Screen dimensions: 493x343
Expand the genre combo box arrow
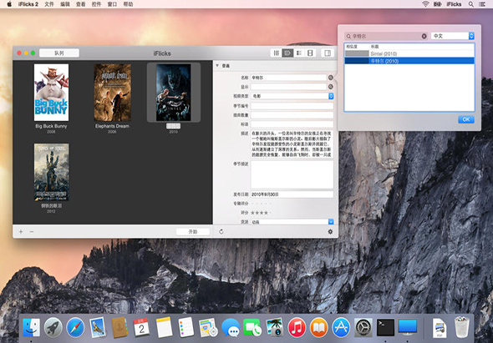331,222
